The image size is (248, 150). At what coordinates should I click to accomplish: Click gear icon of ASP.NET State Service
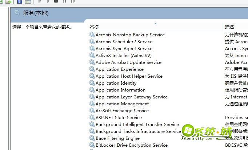pos(92,117)
